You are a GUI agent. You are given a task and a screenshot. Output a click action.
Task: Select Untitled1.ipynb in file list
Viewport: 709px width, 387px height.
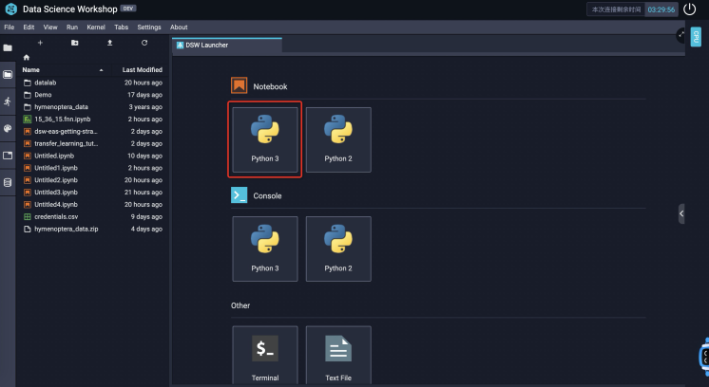tap(92, 168)
